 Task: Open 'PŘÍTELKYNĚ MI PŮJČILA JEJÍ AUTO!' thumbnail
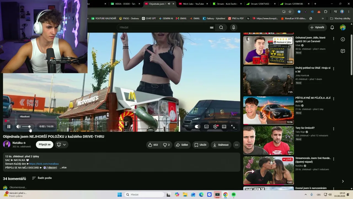268,110
